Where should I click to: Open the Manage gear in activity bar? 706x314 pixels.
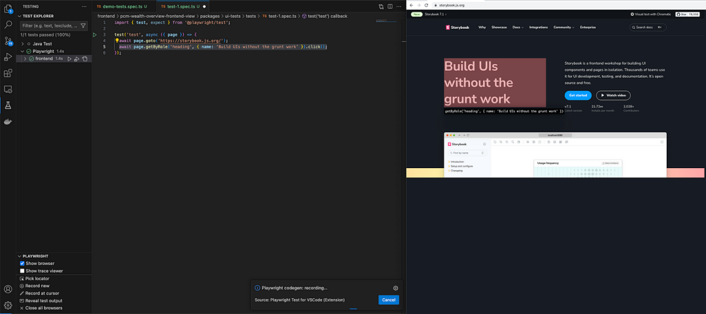pyautogui.click(x=8, y=305)
